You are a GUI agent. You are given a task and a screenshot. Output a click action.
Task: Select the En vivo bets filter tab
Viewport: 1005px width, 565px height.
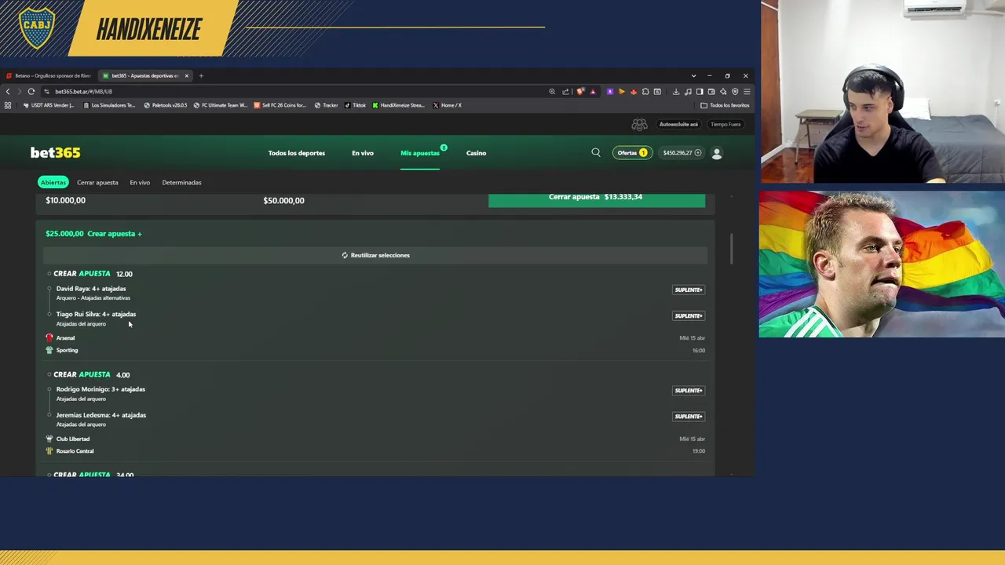140,182
